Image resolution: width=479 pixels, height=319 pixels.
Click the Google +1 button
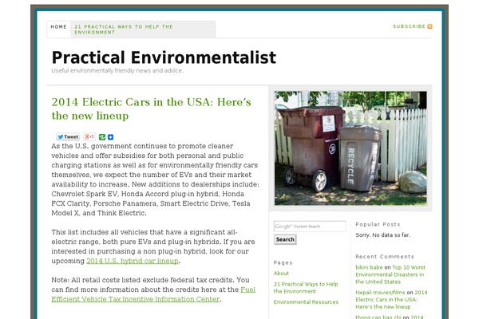(x=89, y=136)
